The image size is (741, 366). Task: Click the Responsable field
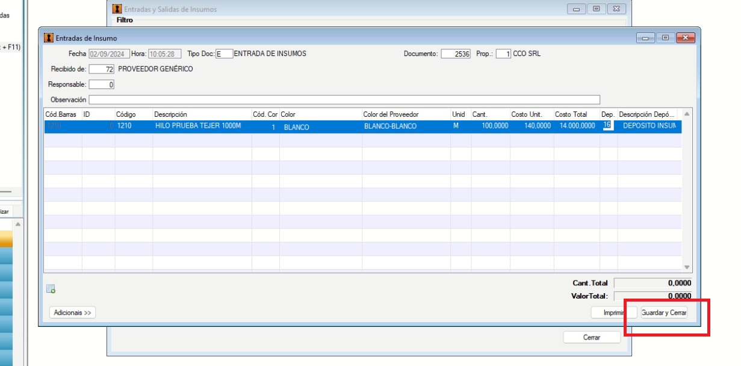click(x=102, y=85)
